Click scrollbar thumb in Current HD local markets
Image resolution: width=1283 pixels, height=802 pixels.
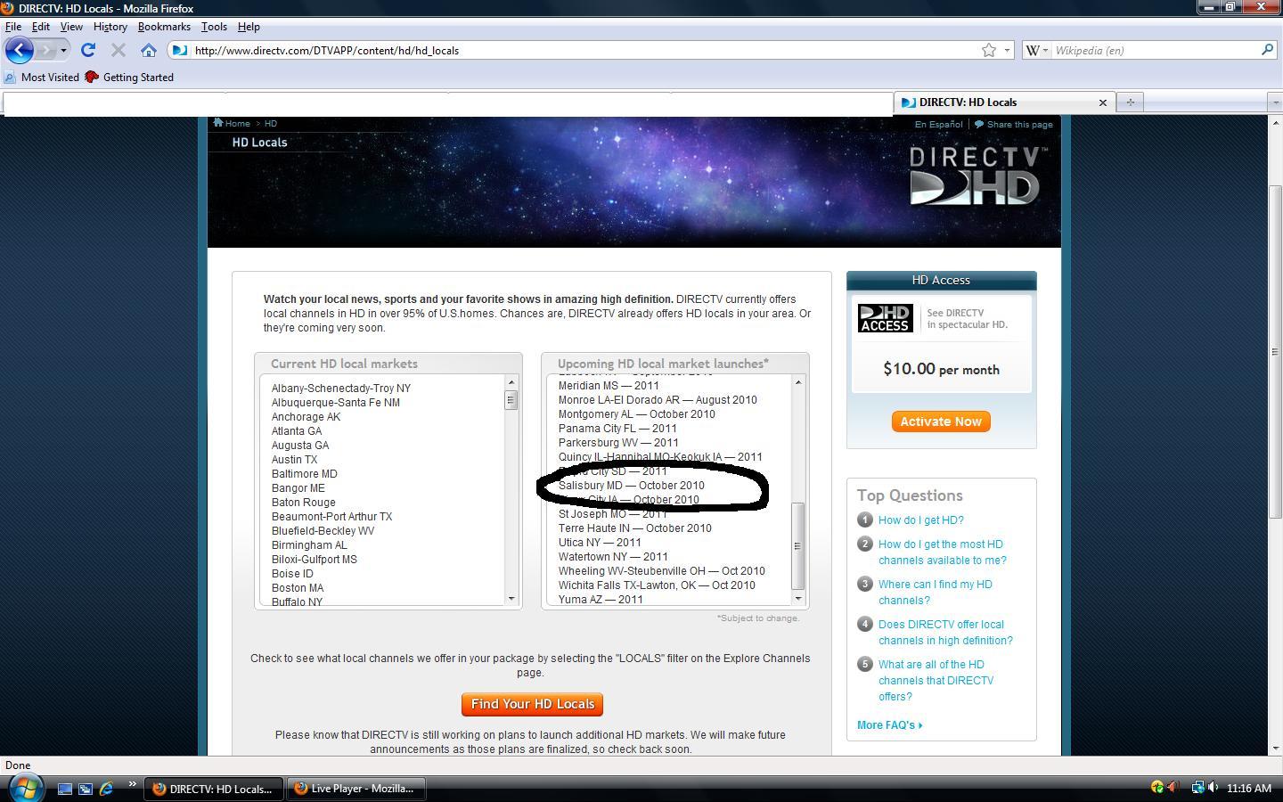511,400
